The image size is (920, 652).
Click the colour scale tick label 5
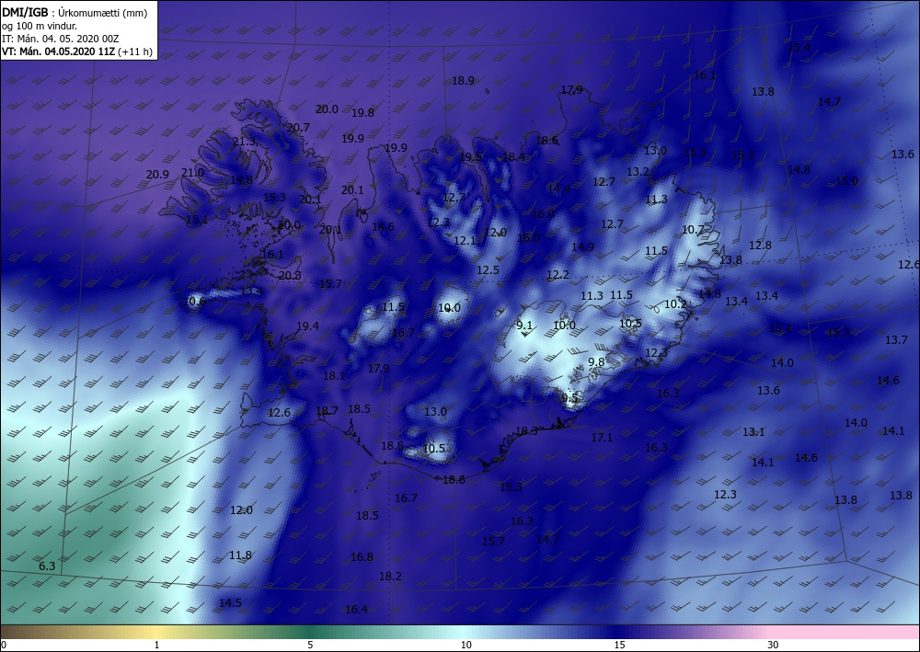point(310,646)
